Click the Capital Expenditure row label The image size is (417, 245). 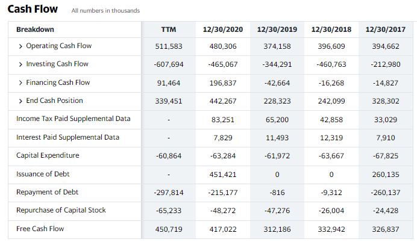[48, 155]
